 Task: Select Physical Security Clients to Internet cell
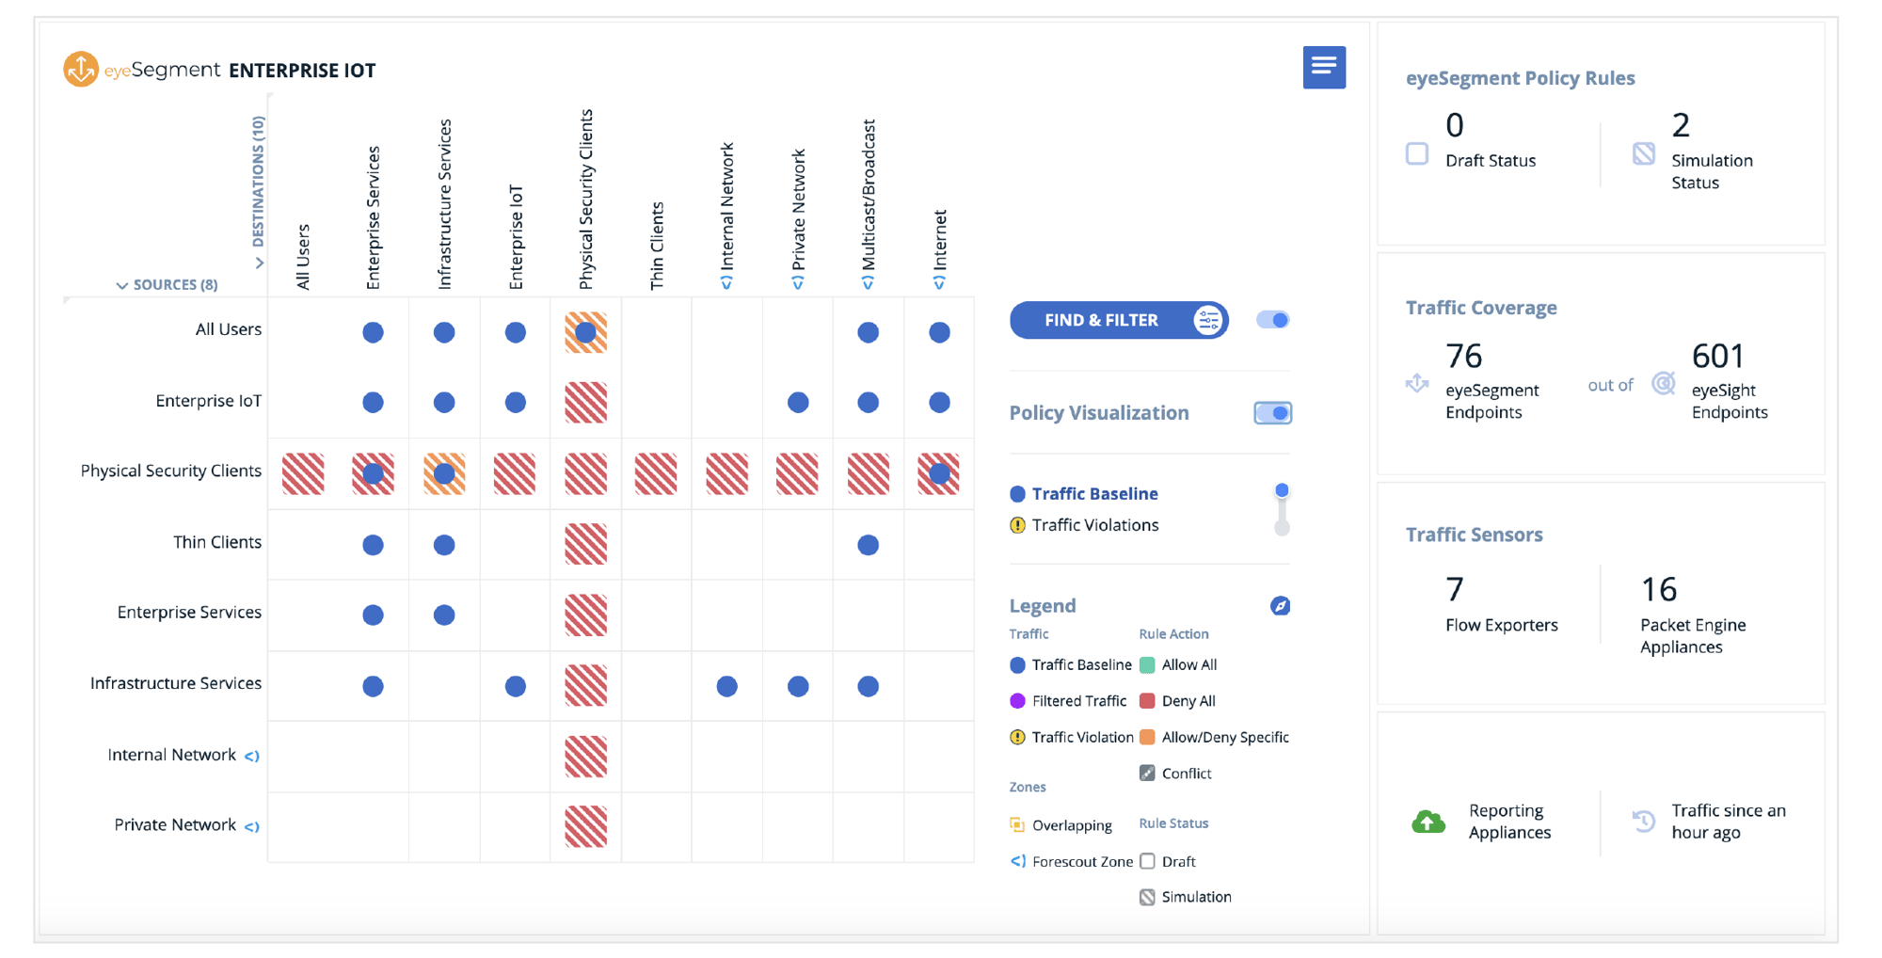pyautogui.click(x=939, y=473)
